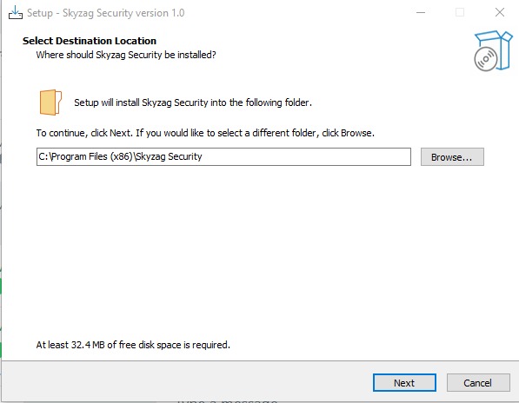Cancel the Skyzag Security installation
This screenshot has height=403, width=519.
[478, 382]
